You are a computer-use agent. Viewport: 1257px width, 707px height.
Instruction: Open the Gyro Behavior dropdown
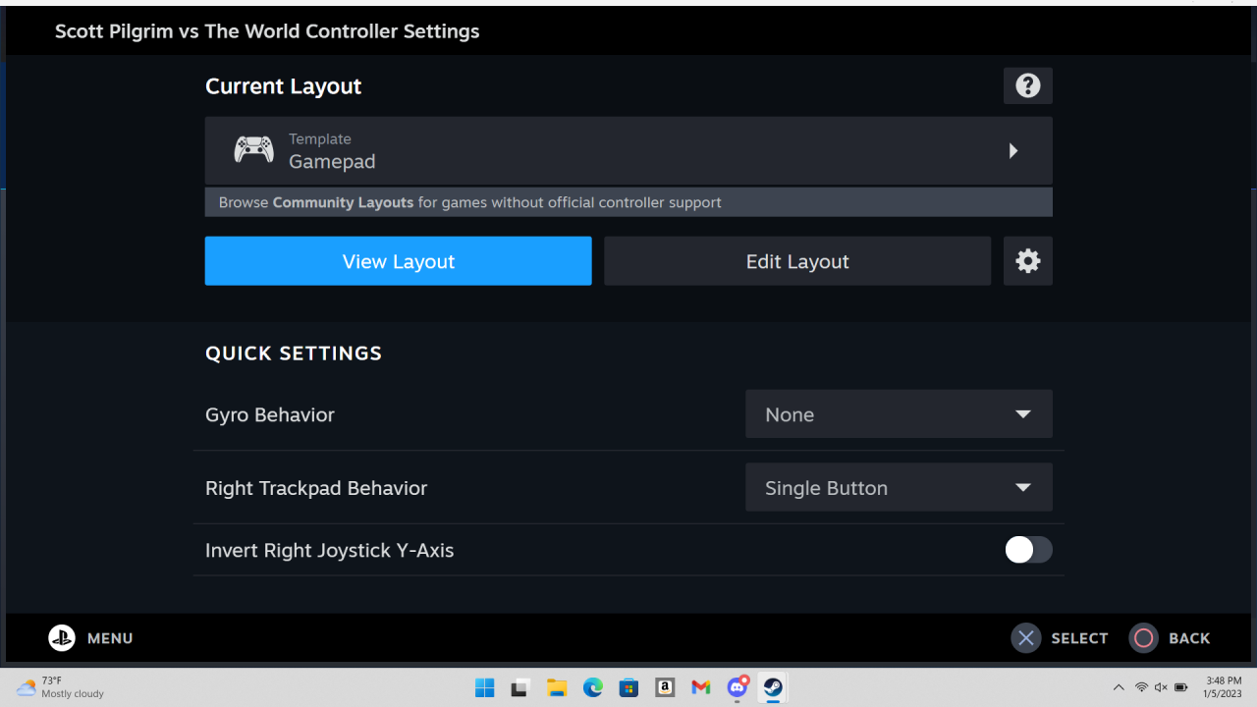[899, 414]
